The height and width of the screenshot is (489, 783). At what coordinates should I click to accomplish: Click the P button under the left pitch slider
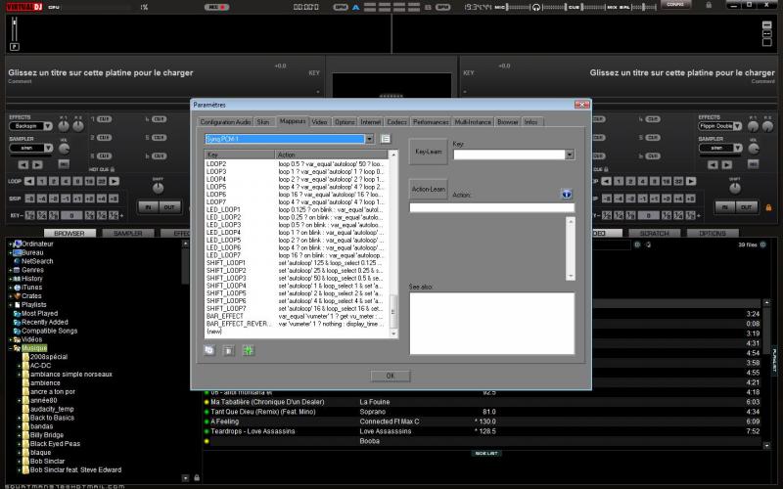click(x=15, y=46)
